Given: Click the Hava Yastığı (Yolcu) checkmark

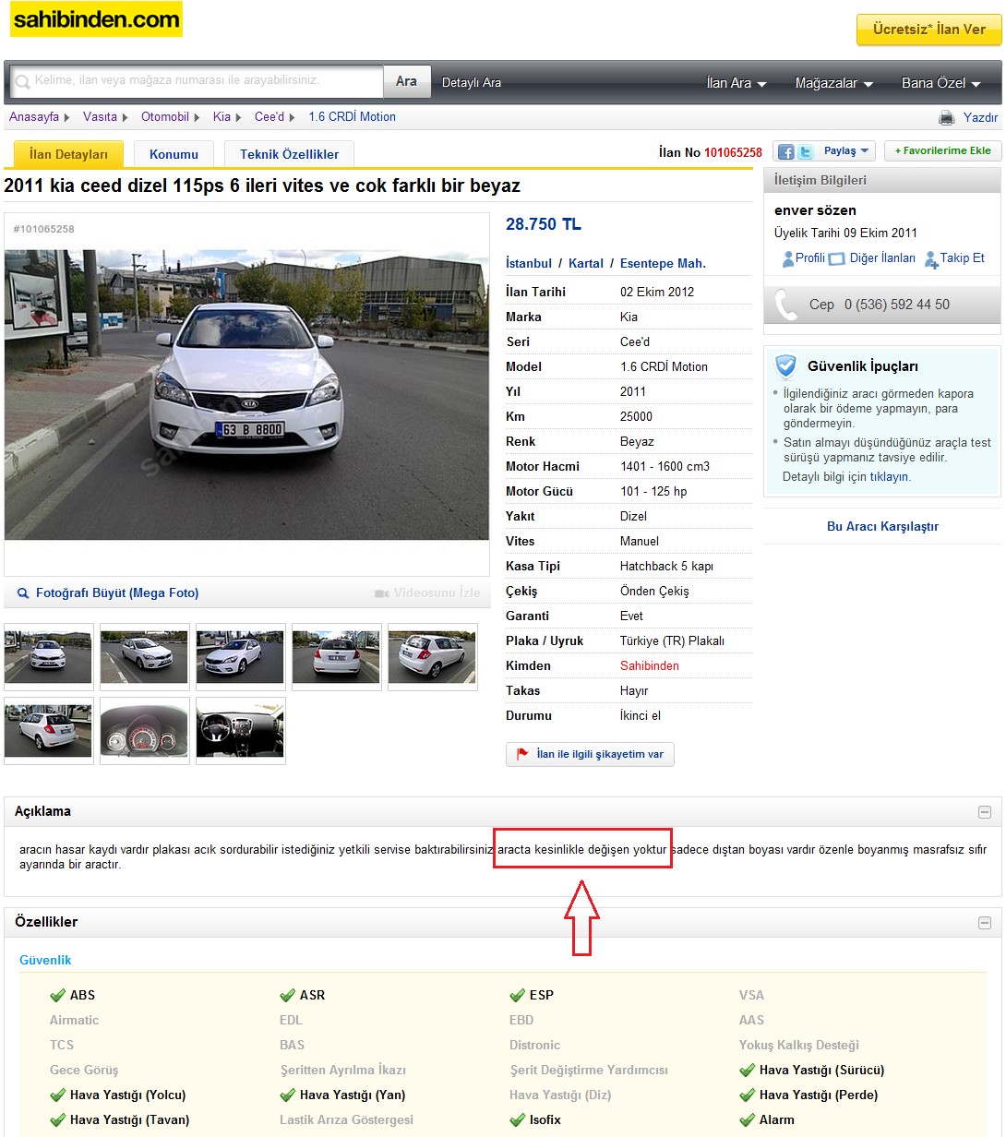Looking at the screenshot, I should [58, 1095].
